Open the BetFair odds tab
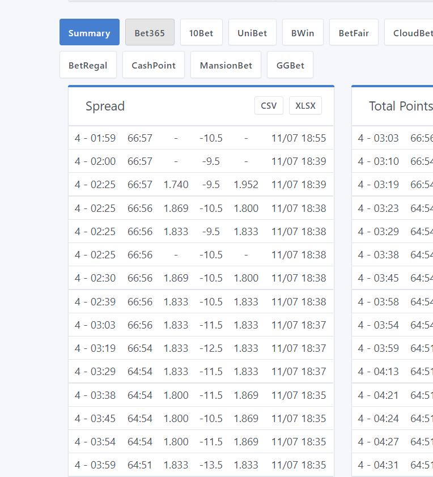 354,32
